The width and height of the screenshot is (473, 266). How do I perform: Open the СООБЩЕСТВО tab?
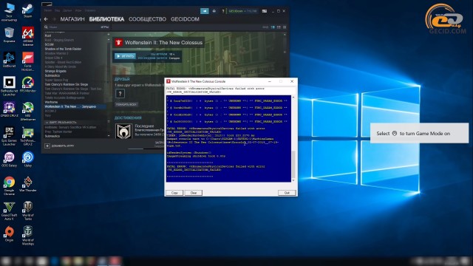[147, 19]
